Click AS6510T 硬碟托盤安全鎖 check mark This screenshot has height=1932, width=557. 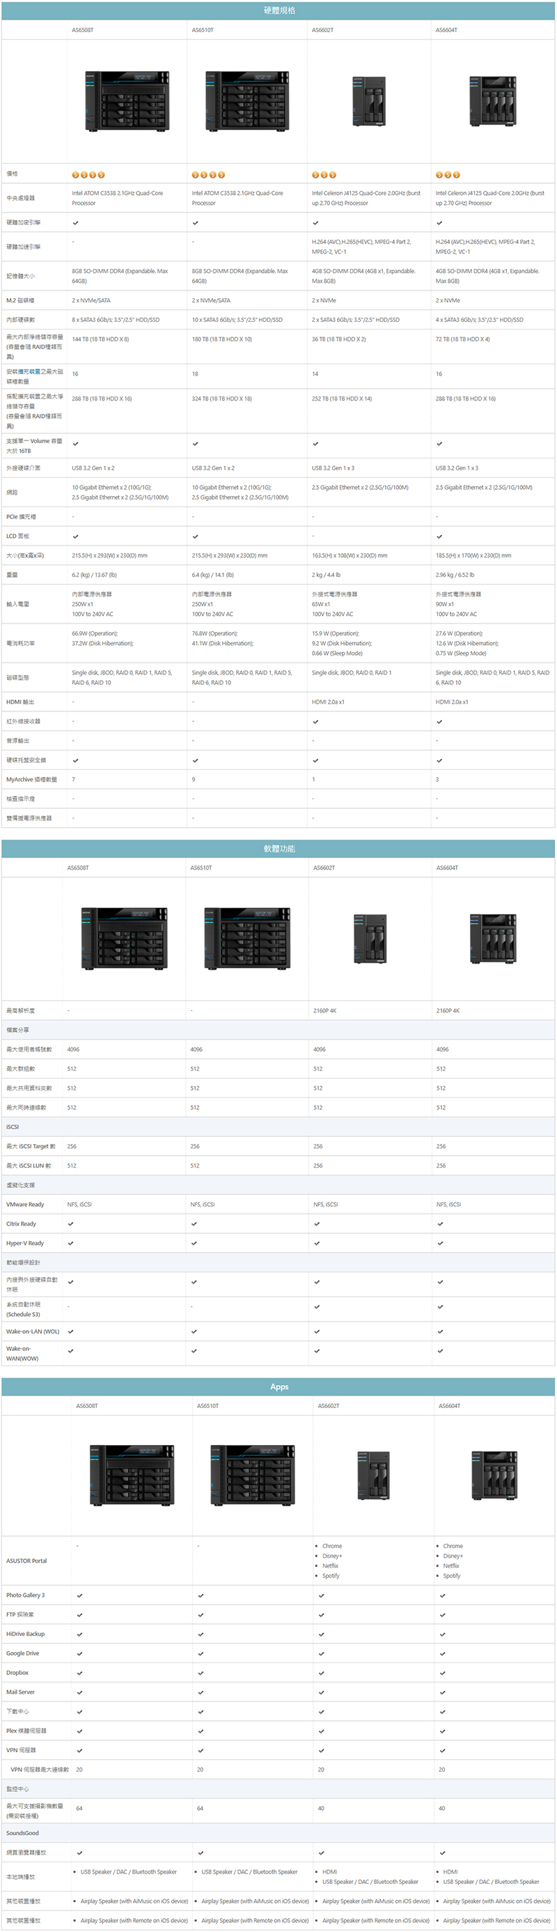click(196, 761)
